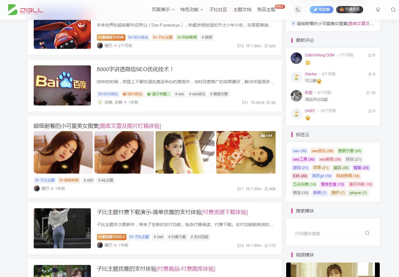The image size is (399, 277).
Task: Click the jeans girl post thumbnail
Action: (62, 228)
